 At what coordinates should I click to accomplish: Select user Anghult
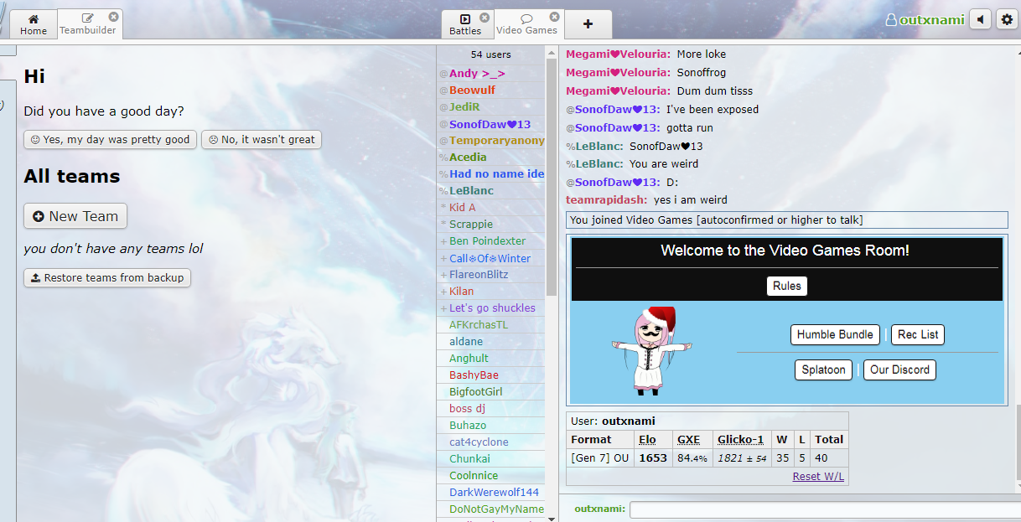click(491, 359)
